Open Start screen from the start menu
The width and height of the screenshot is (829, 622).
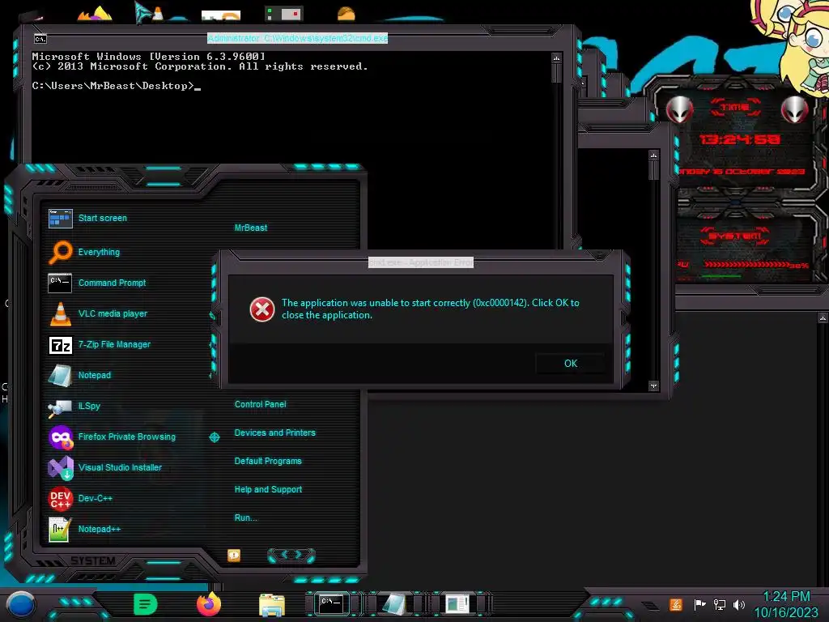click(87, 218)
